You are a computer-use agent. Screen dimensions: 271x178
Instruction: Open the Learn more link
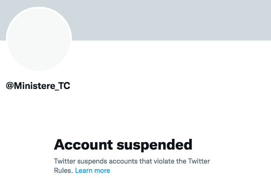point(92,171)
